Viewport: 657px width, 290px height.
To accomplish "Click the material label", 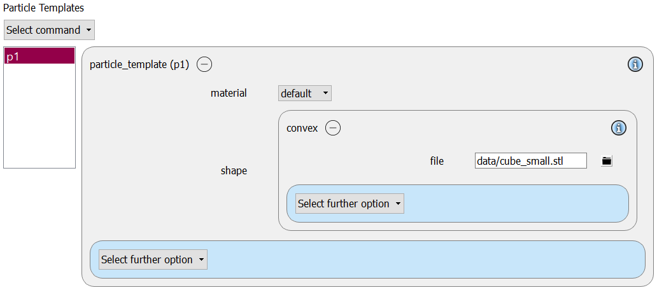I will tap(229, 93).
